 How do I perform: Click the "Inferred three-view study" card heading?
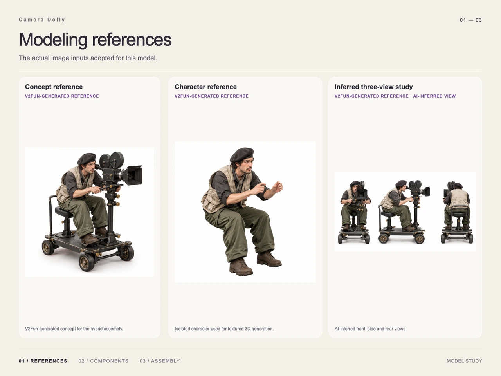(x=374, y=87)
